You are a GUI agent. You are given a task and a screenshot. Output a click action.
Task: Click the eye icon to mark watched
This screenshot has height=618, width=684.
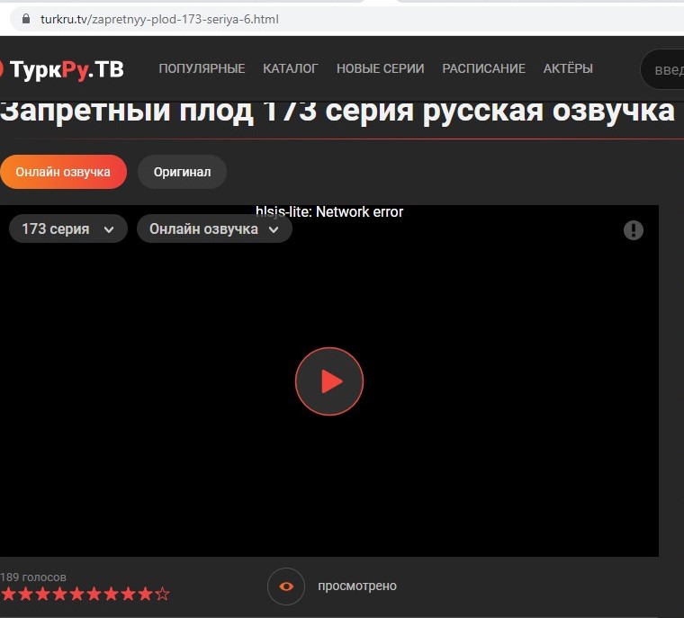[286, 587]
